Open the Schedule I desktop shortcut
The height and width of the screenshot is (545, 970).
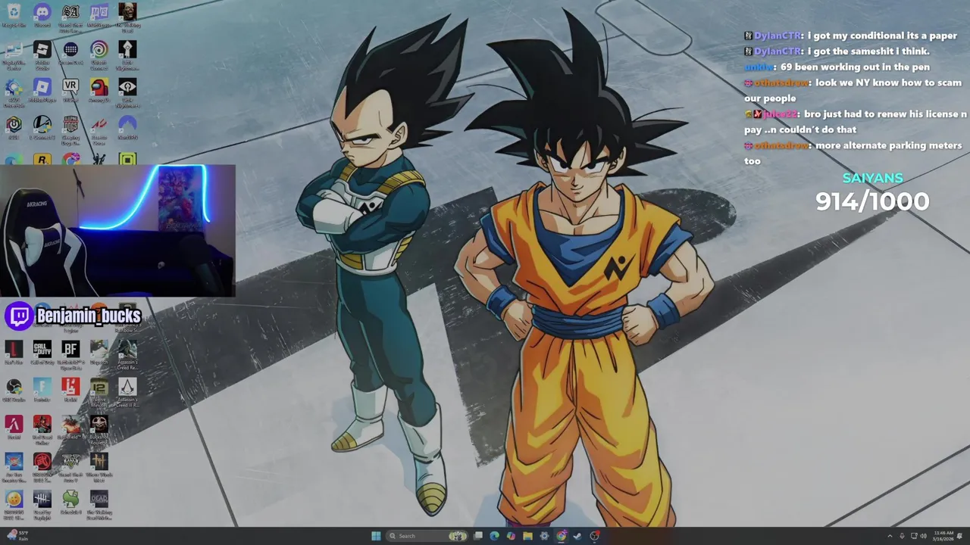[x=70, y=503]
